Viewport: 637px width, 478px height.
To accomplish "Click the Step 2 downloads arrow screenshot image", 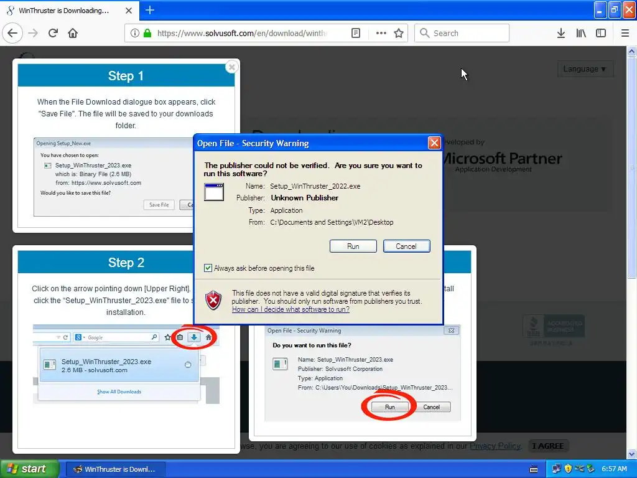I will 126,363.
